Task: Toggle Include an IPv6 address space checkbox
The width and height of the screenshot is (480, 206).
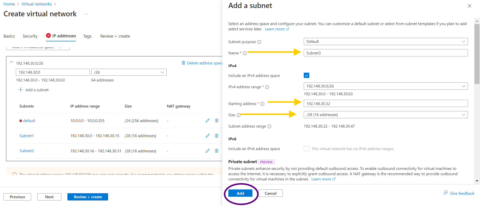Action: pyautogui.click(x=307, y=149)
